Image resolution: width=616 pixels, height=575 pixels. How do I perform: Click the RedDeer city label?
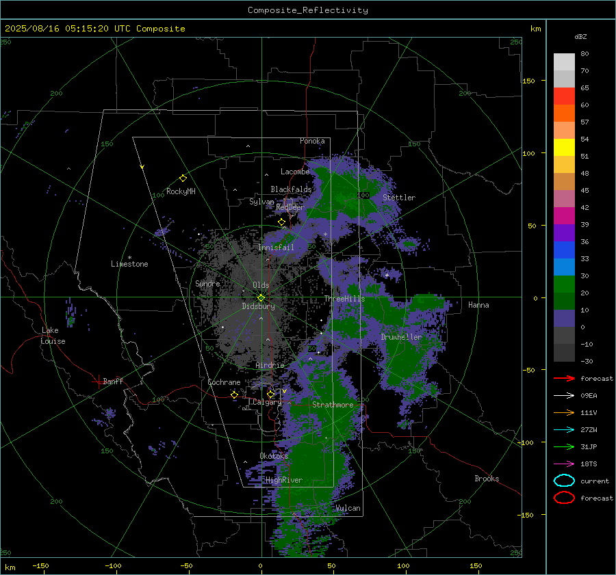pos(290,207)
